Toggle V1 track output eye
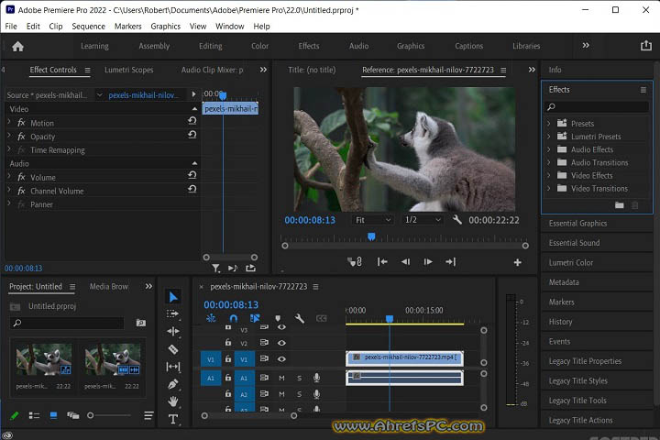Screen dimensions: 660x440 click(281, 359)
